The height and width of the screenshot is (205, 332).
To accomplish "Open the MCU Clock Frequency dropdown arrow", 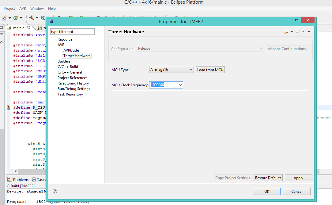I will pyautogui.click(x=180, y=85).
